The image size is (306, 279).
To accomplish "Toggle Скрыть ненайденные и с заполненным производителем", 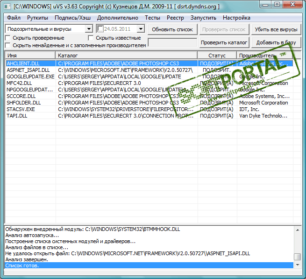I will [x=8, y=45].
